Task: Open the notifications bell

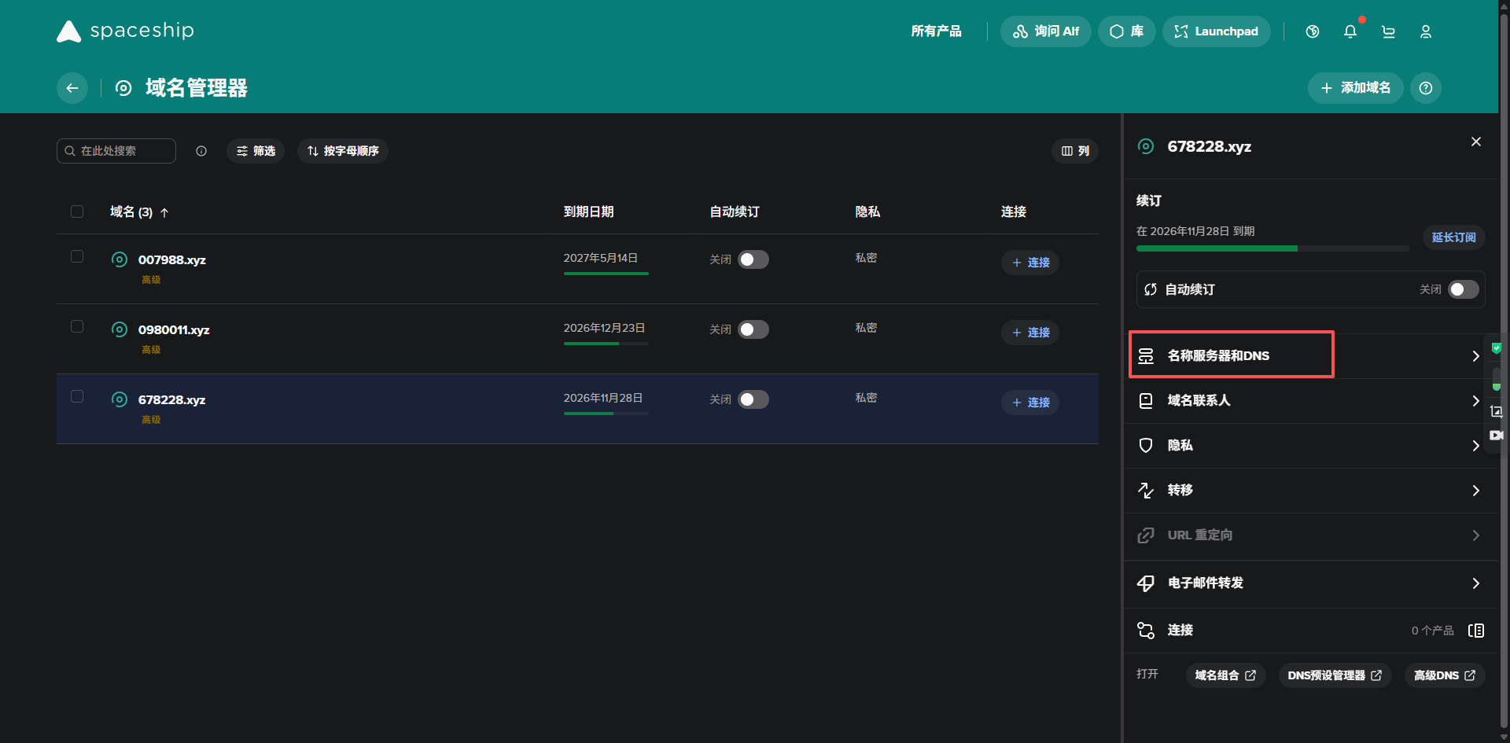Action: (1350, 31)
